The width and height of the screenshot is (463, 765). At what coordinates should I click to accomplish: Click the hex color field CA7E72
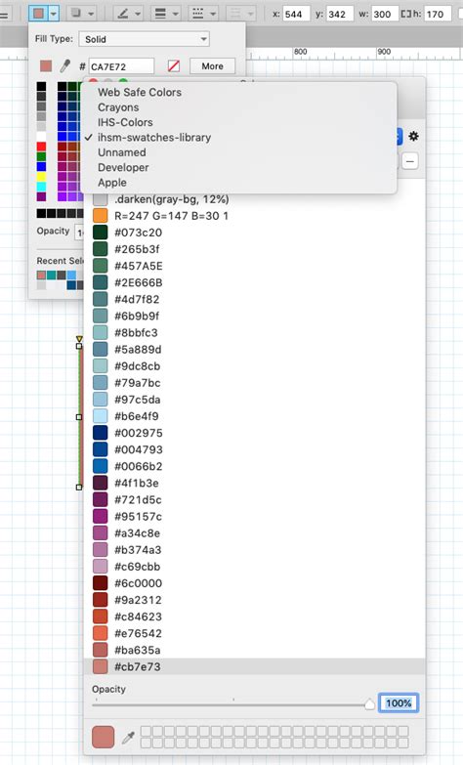click(x=121, y=66)
